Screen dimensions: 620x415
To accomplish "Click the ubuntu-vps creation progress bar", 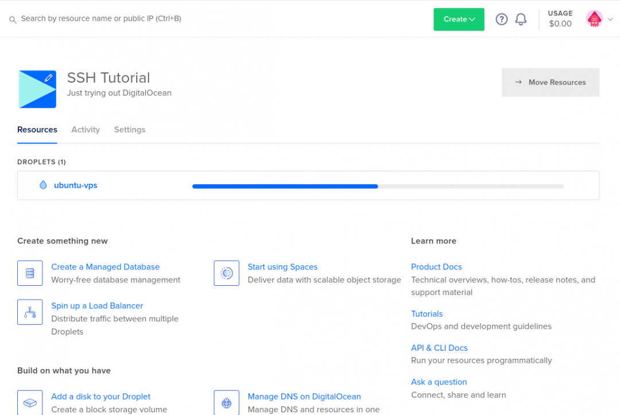I will click(x=378, y=186).
